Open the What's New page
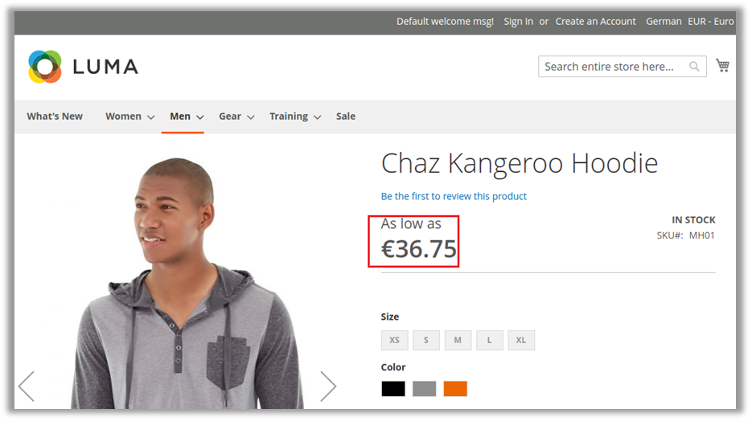Viewport: 752px width, 421px height. [55, 116]
